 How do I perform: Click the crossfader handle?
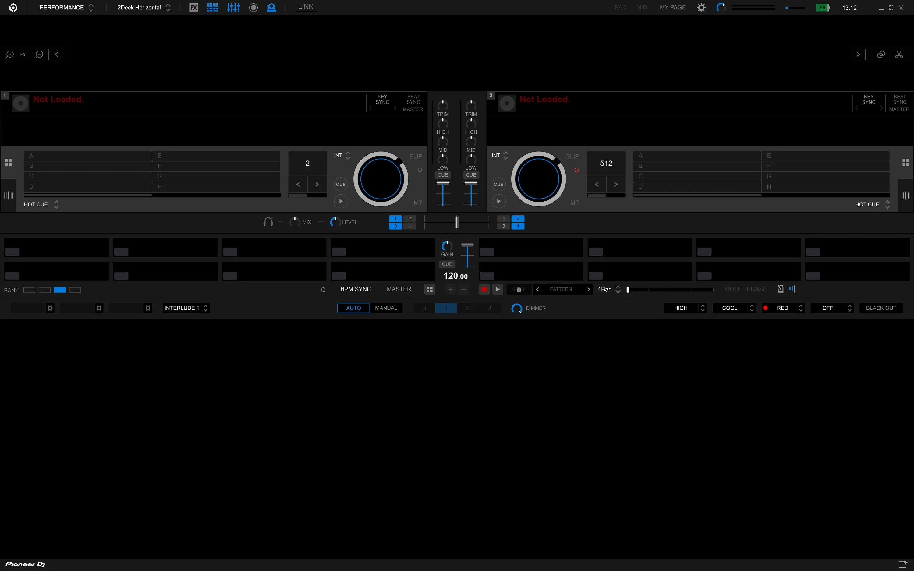point(456,222)
